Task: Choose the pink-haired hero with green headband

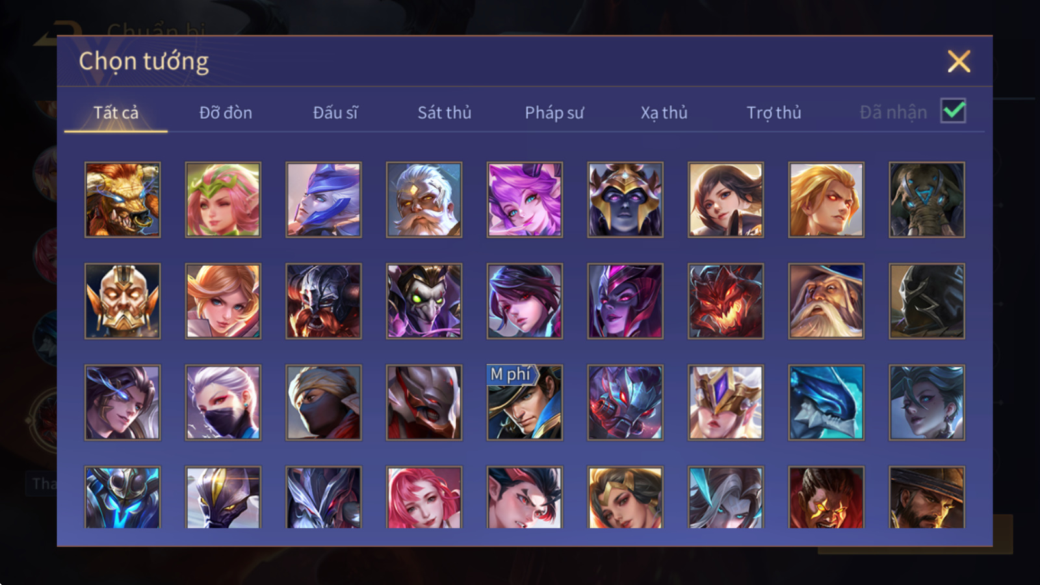Action: (x=223, y=200)
